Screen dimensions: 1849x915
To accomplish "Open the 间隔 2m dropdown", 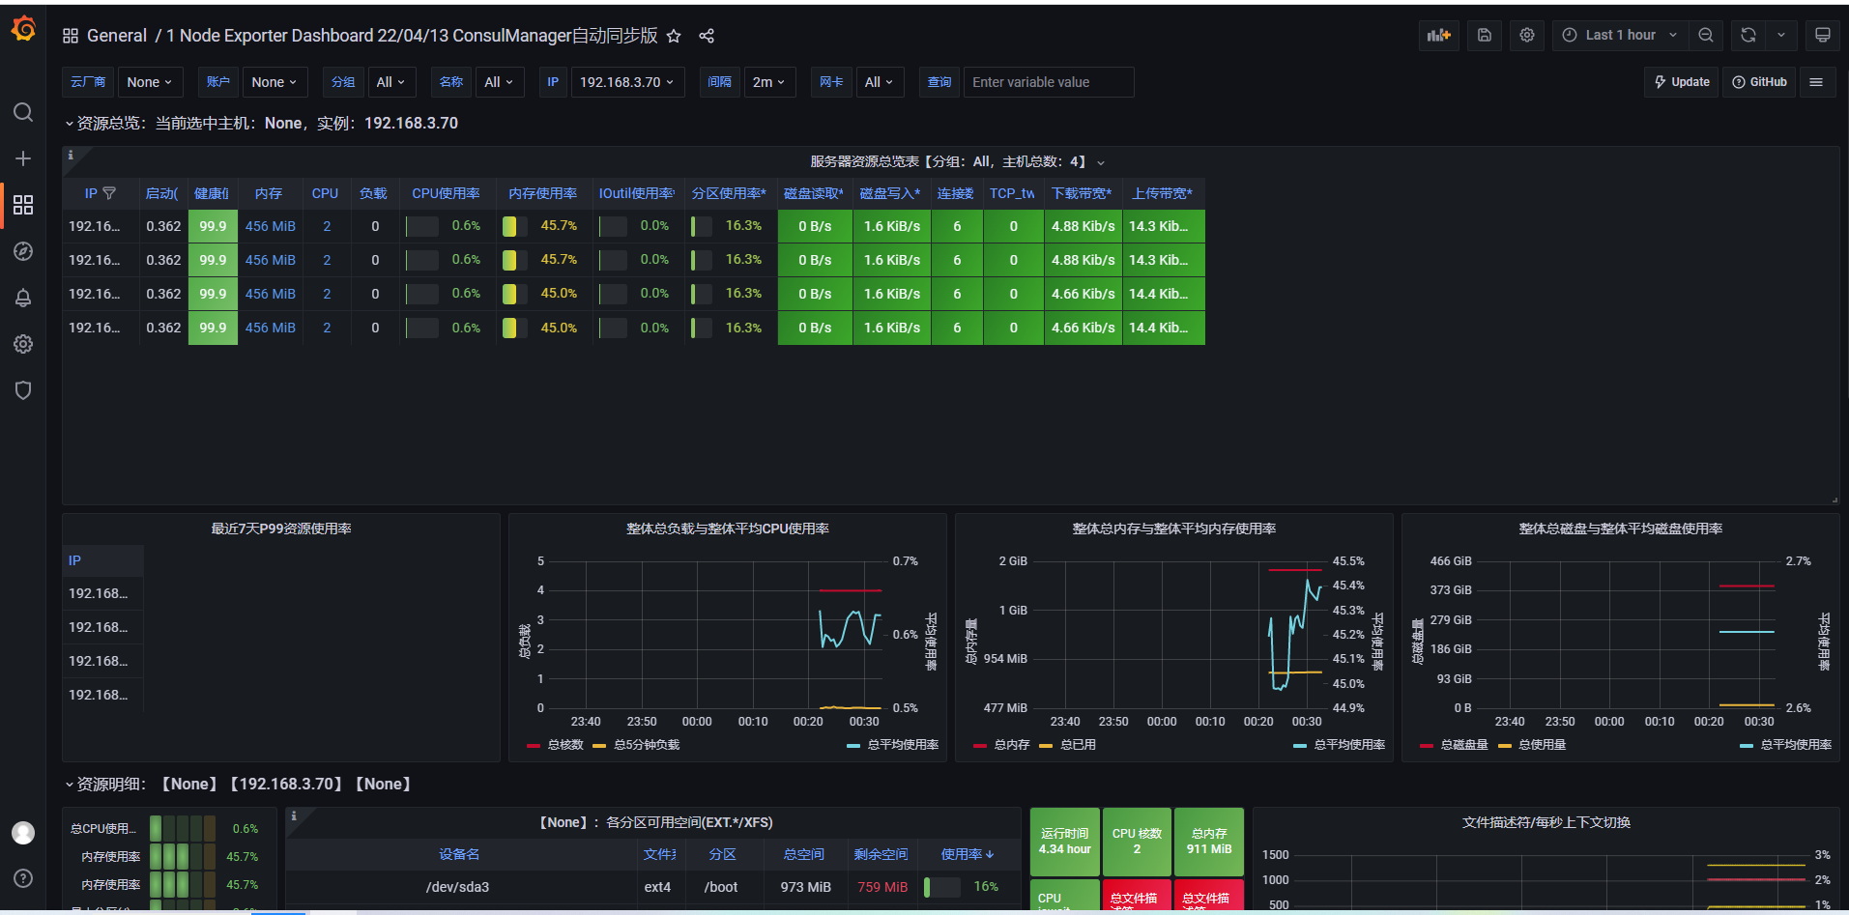I will pyautogui.click(x=769, y=82).
